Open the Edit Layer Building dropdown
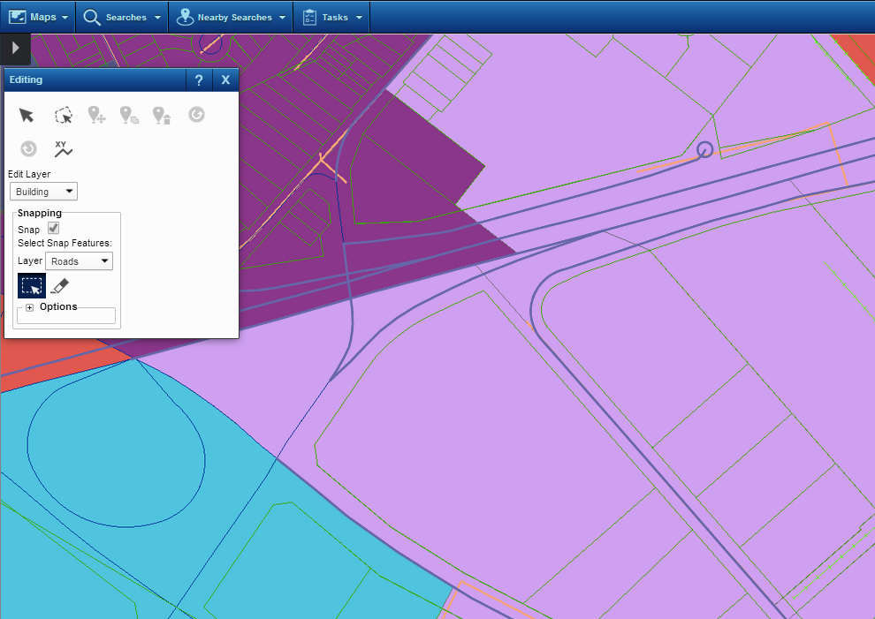The width and height of the screenshot is (875, 619). point(43,192)
